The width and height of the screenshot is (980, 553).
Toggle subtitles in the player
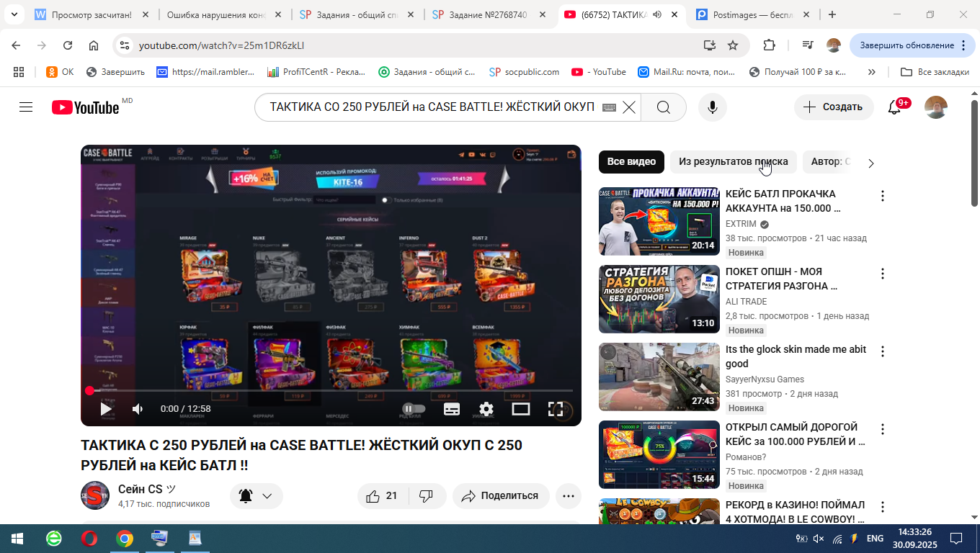452,409
